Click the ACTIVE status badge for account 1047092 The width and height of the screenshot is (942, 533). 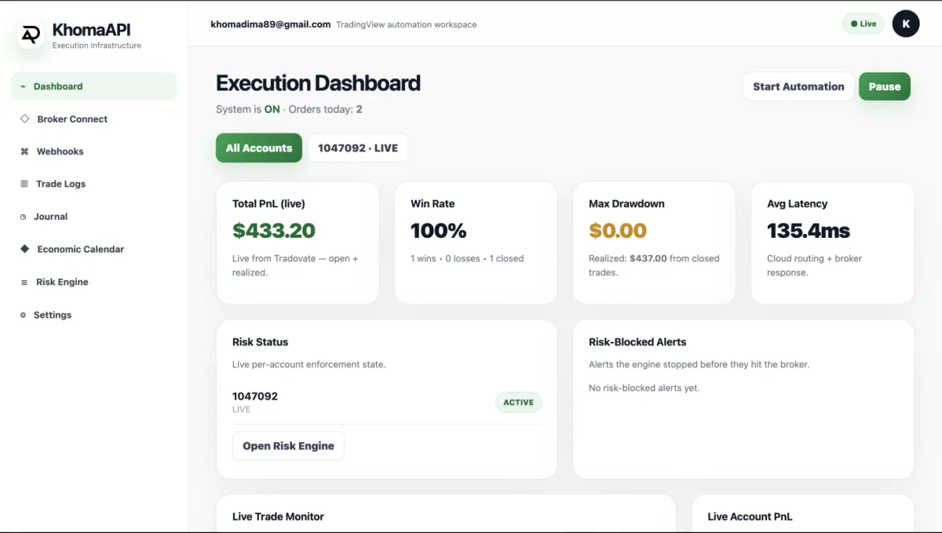[x=518, y=402]
